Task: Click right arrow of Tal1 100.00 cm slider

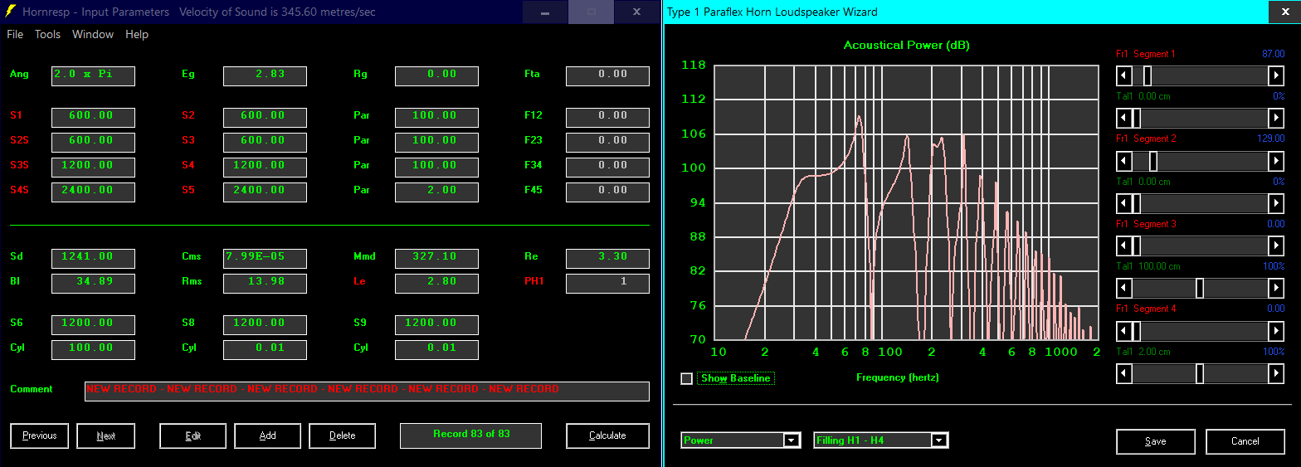Action: click(1276, 289)
